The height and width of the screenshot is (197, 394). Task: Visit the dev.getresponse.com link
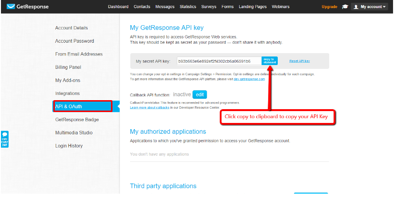pos(249,79)
